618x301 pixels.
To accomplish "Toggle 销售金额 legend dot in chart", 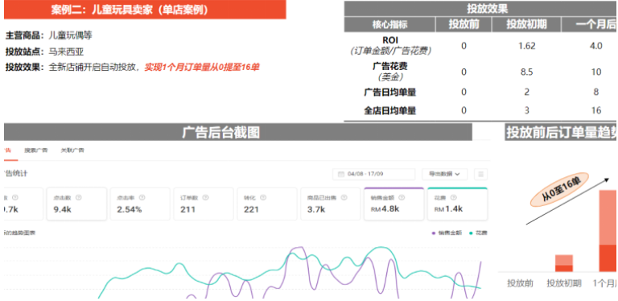I will tap(434, 233).
